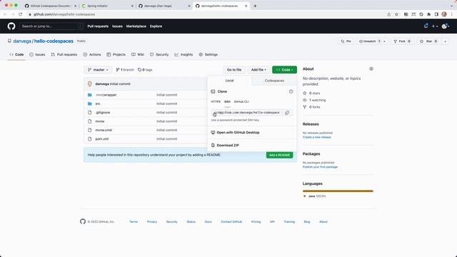This screenshot has height=257, width=457.
Task: Click the share icon in address bar
Action: [x=388, y=14]
